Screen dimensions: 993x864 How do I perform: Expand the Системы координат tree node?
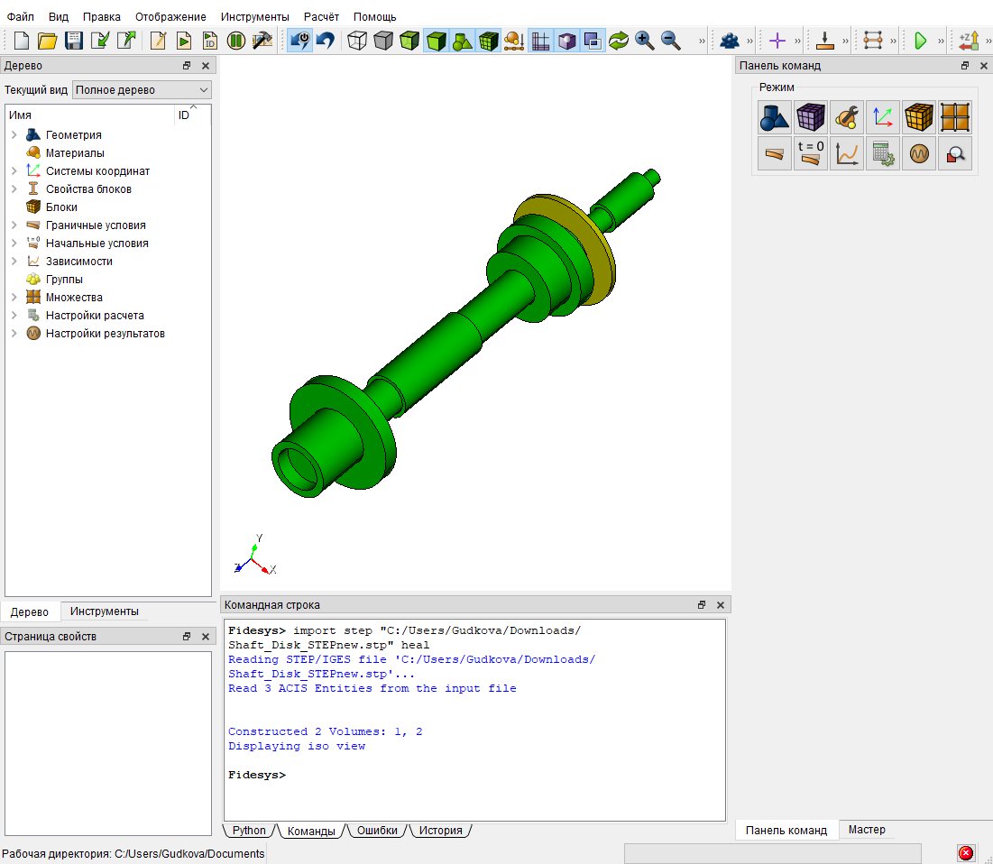14,171
